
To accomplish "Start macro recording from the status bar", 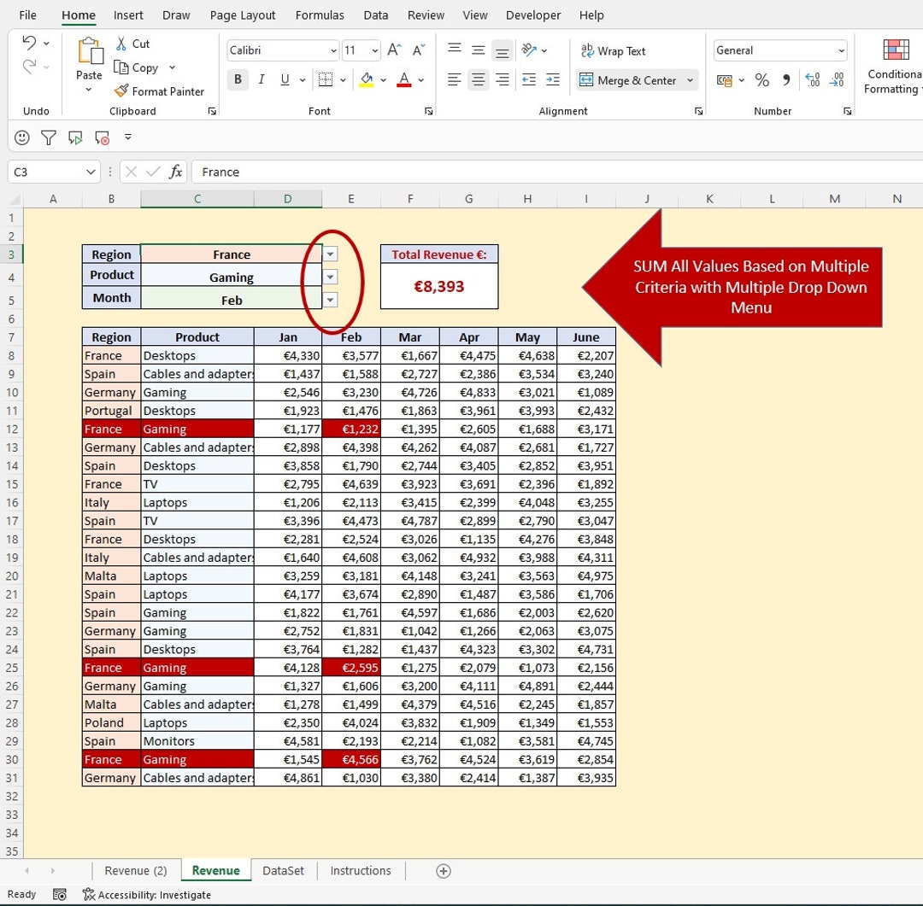I will tap(58, 893).
